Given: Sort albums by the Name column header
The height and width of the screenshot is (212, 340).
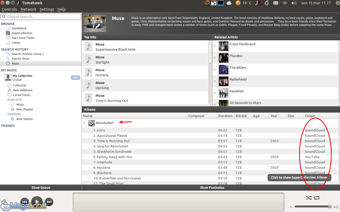Looking at the screenshot, I should tap(135, 116).
